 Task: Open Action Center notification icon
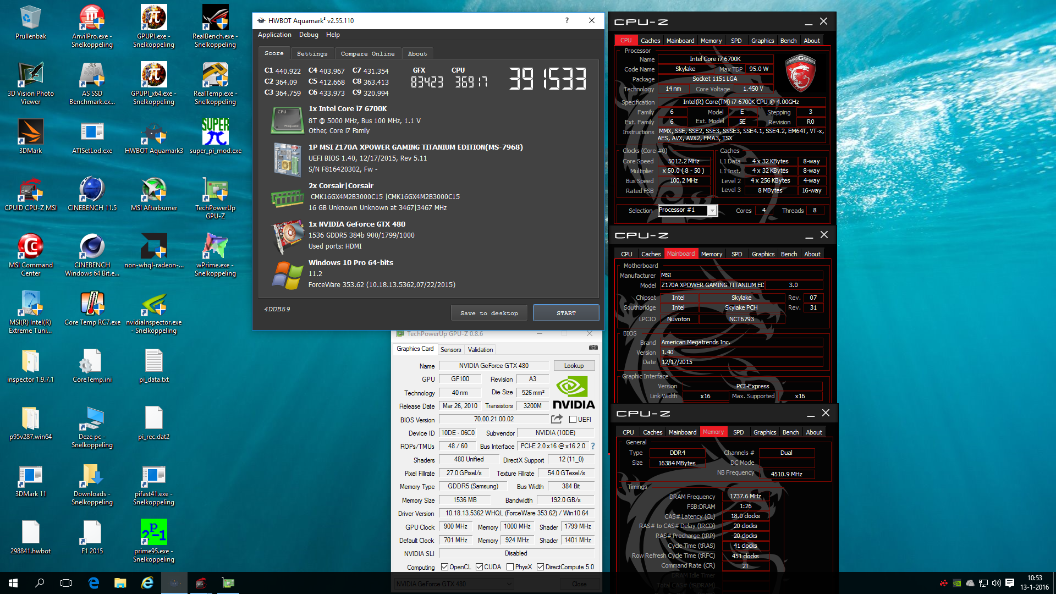point(1010,583)
